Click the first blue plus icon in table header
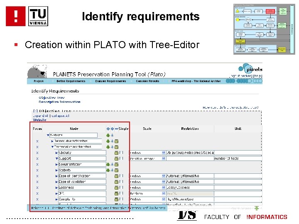This screenshot has width=299, height=224. [108, 129]
